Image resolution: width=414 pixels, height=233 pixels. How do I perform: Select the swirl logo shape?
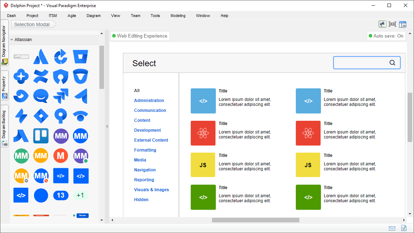[x=21, y=96]
